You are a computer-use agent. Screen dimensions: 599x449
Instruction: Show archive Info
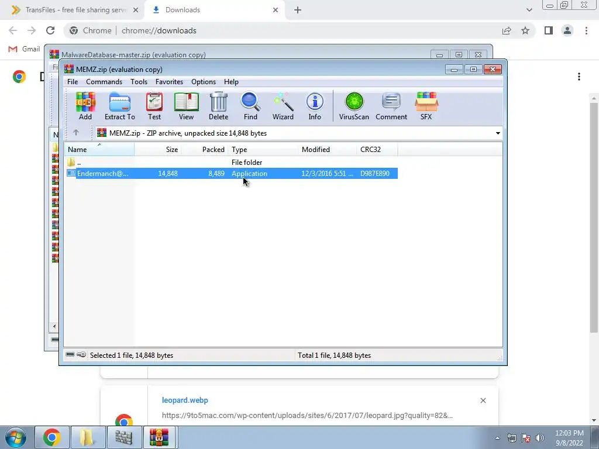(315, 106)
